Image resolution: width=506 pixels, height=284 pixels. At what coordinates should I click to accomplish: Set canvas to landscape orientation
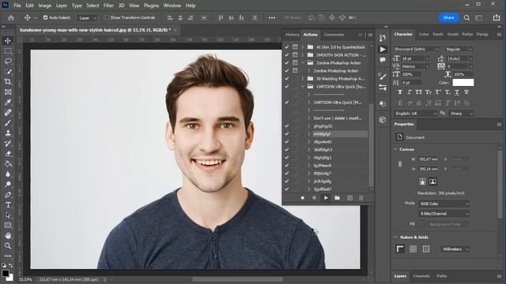pos(432,181)
